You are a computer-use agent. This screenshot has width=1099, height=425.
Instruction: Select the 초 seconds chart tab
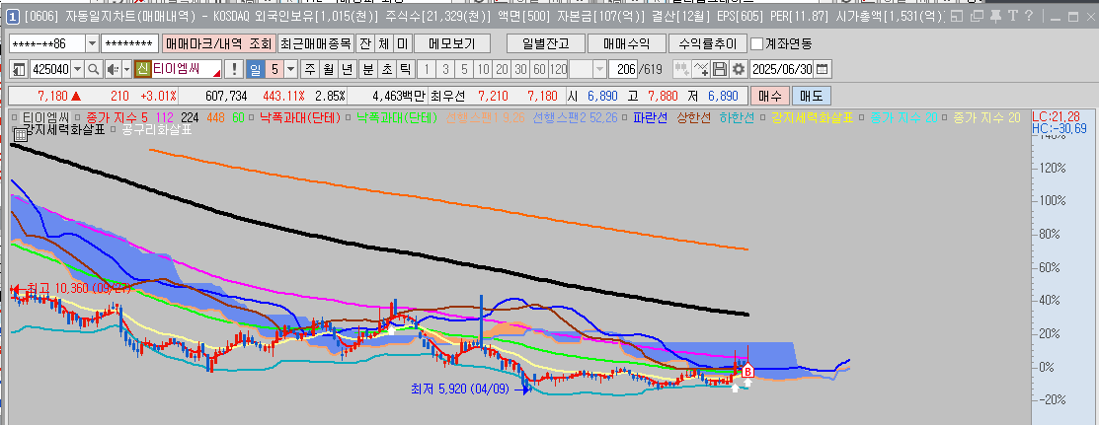(x=385, y=69)
